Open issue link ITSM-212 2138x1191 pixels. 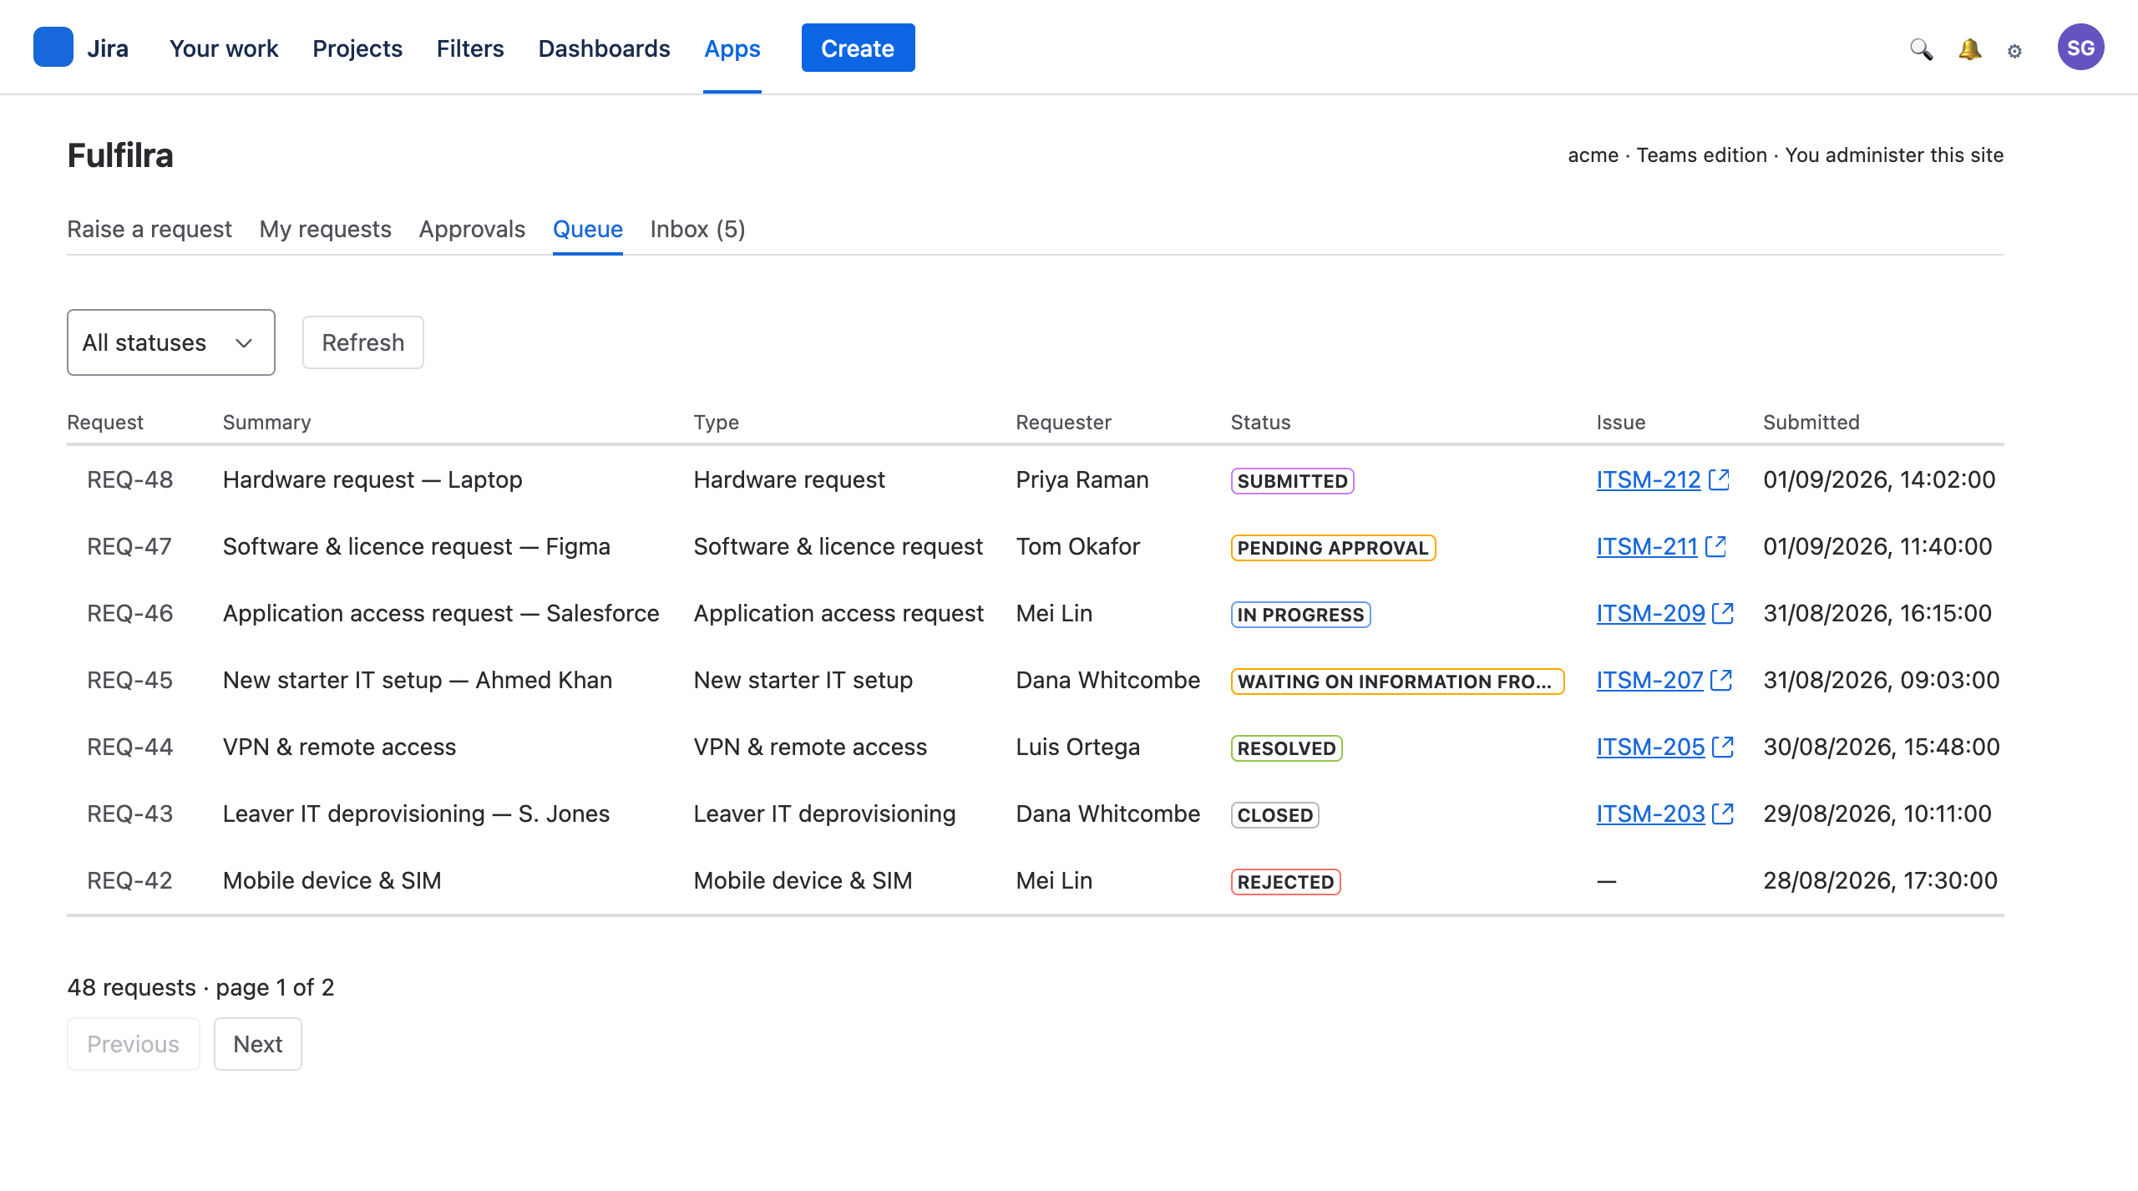[1649, 479]
